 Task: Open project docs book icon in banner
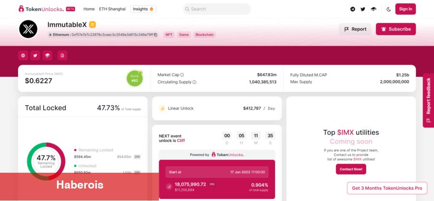tap(48, 56)
